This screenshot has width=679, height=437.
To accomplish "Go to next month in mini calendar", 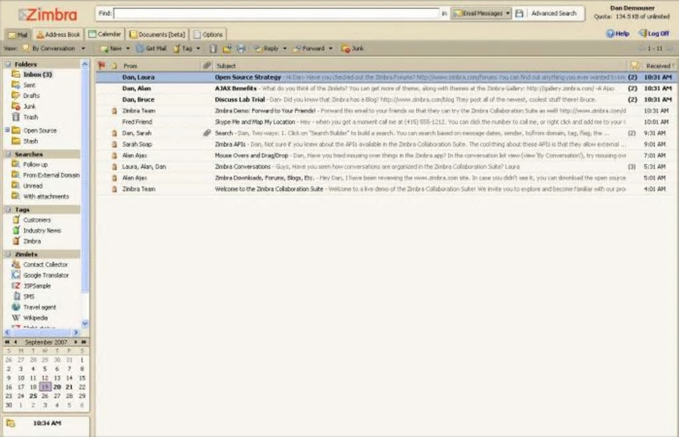I will point(76,342).
